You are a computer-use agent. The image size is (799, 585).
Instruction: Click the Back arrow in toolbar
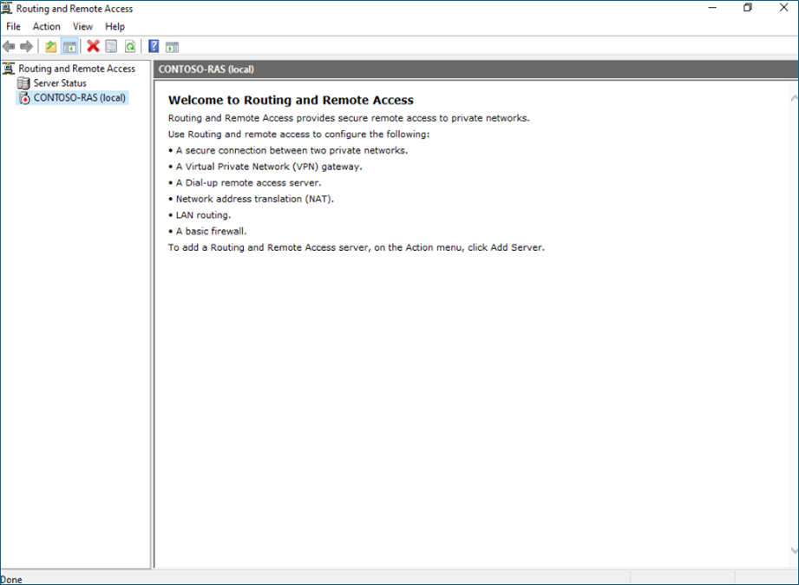click(x=9, y=47)
